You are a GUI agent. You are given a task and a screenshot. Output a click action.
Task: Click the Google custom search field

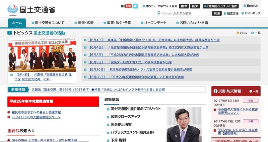(186, 13)
